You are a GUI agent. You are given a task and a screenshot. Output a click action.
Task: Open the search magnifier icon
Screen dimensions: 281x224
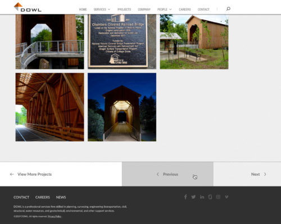(228, 9)
